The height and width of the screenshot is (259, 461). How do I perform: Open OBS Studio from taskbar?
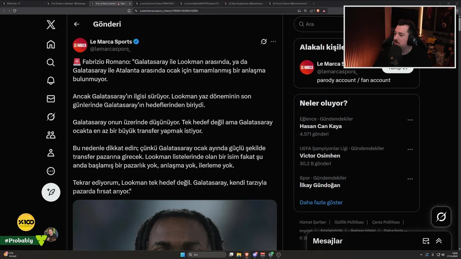click(x=278, y=255)
